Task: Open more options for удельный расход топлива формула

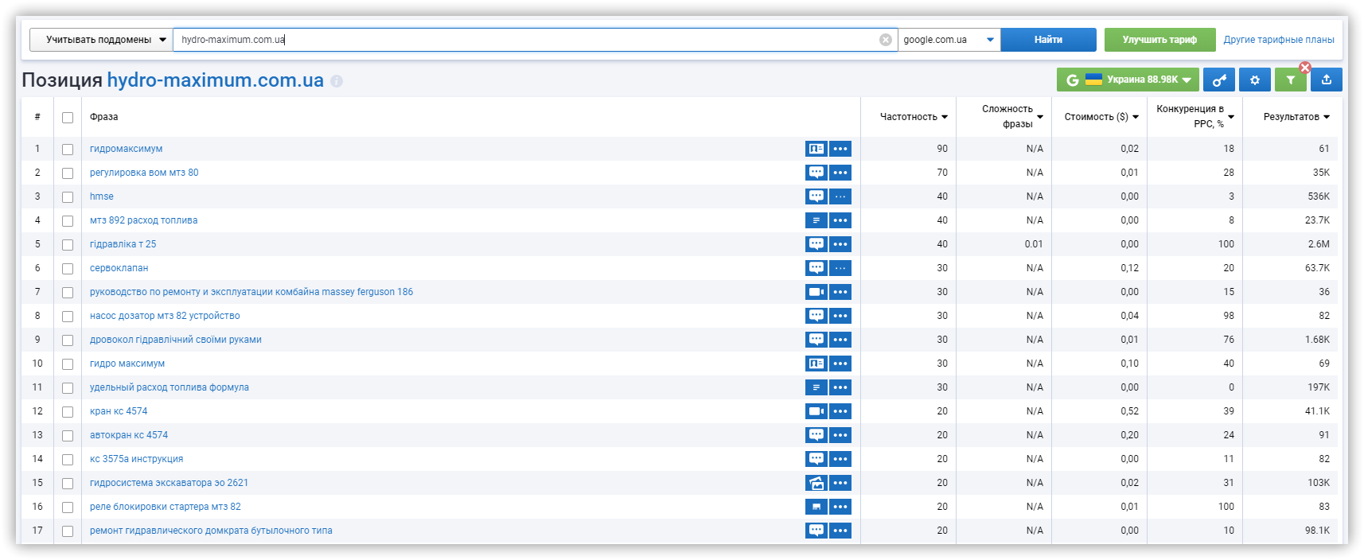Action: pos(840,387)
